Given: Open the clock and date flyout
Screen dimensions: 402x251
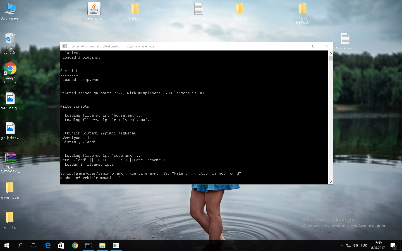Looking at the screenshot, I should (378, 245).
